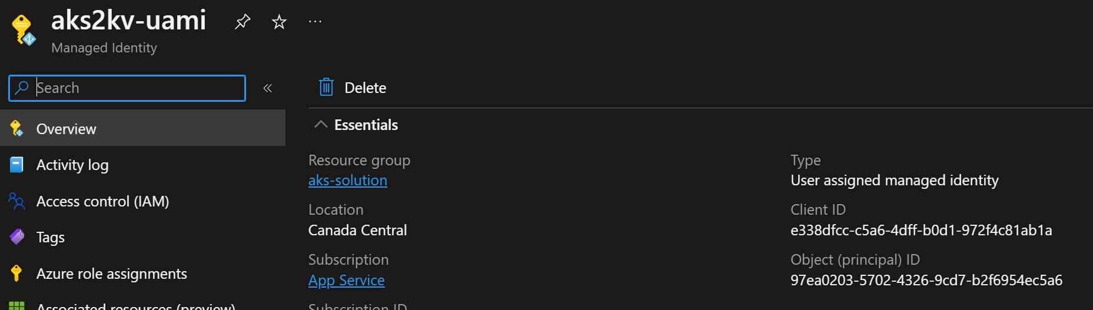Collapse the sidebar navigation menu

tap(267, 88)
